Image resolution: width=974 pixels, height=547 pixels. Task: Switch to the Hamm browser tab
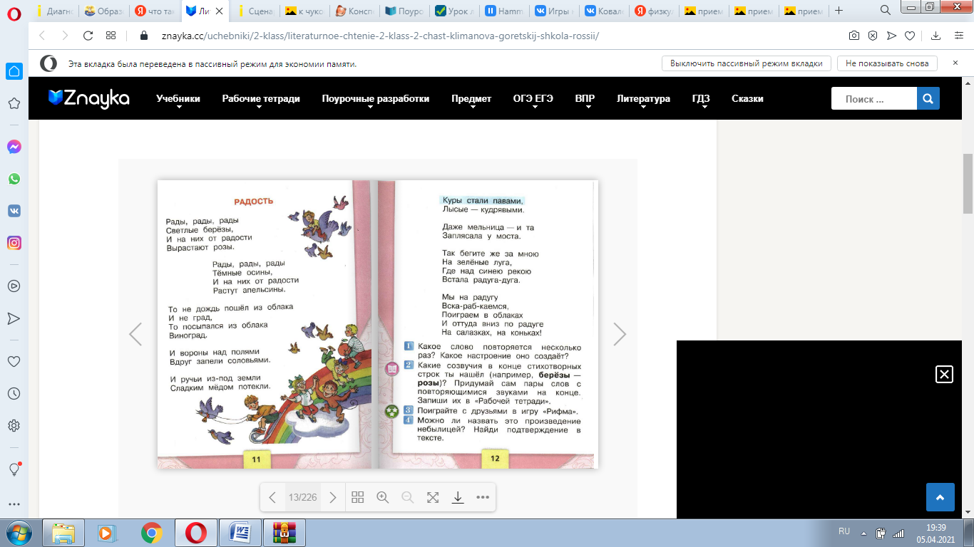(505, 11)
